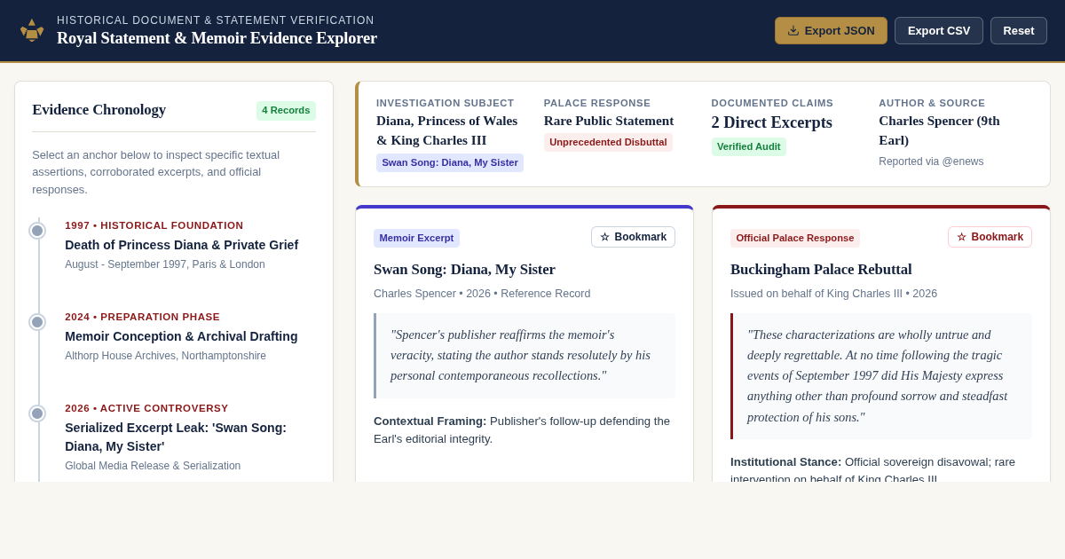Click the Evidence Chronology heading
Image resolution: width=1065 pixels, height=559 pixels.
click(x=99, y=110)
